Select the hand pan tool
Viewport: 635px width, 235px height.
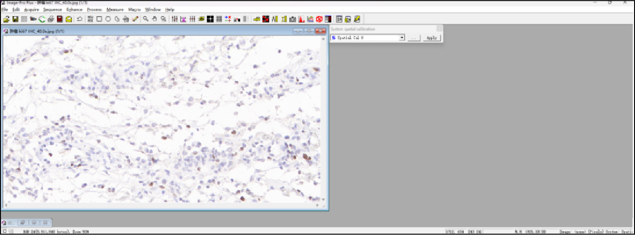(x=154, y=19)
